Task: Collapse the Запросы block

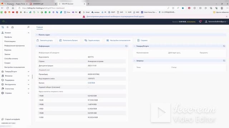Action: click(135, 61)
